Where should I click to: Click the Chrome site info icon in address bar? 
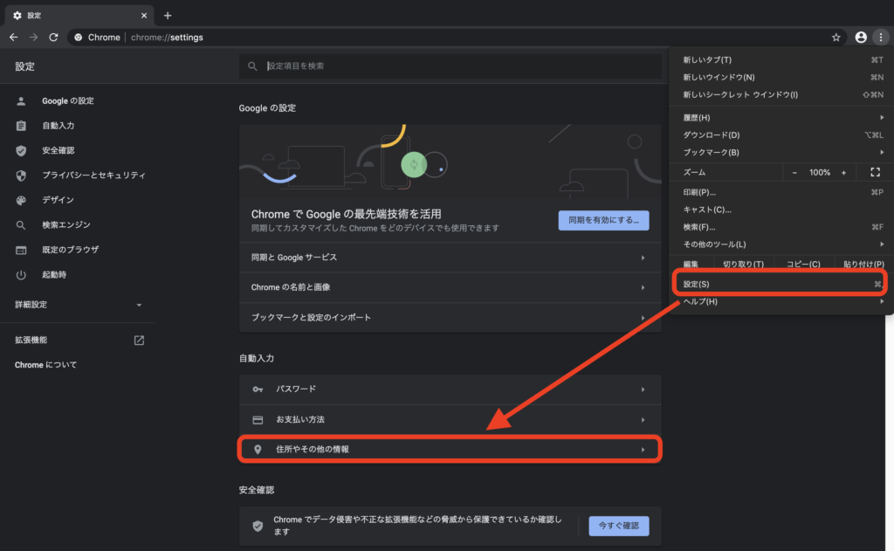(78, 37)
